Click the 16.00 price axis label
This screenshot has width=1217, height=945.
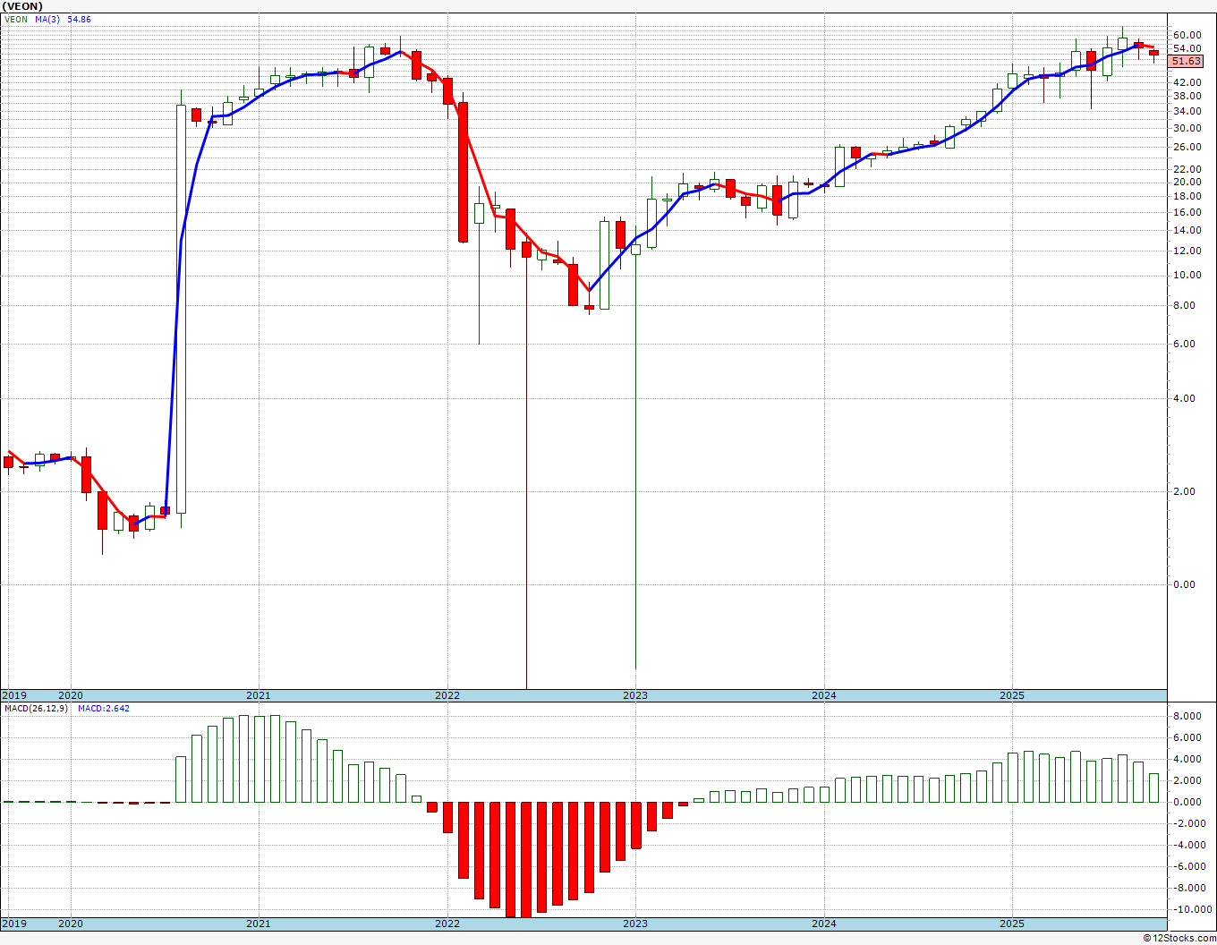point(1187,212)
